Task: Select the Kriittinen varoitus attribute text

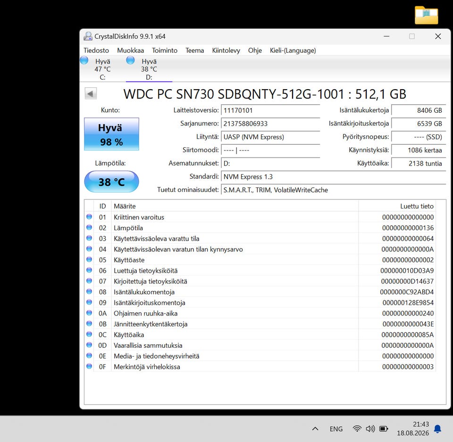Action: click(x=139, y=217)
